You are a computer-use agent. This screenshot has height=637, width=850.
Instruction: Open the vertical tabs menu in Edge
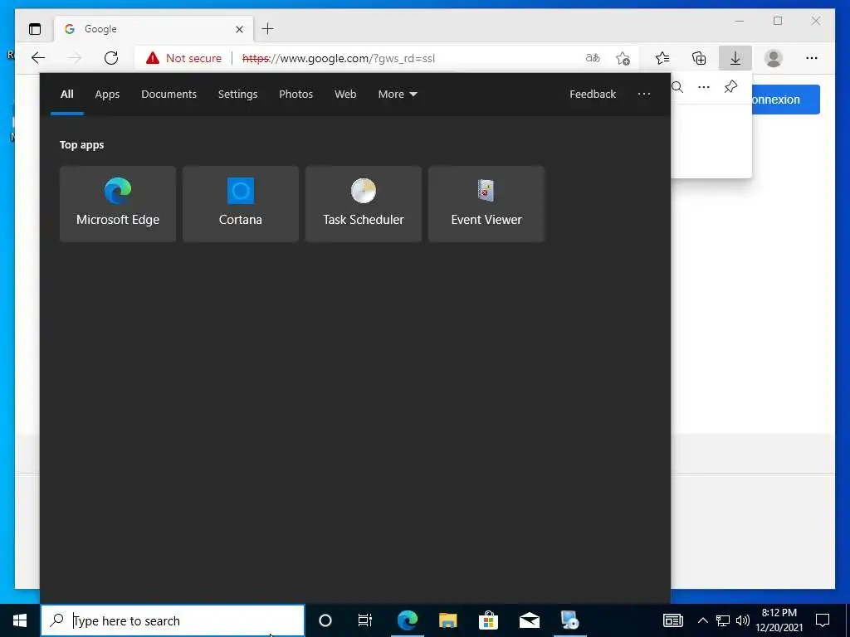(35, 29)
